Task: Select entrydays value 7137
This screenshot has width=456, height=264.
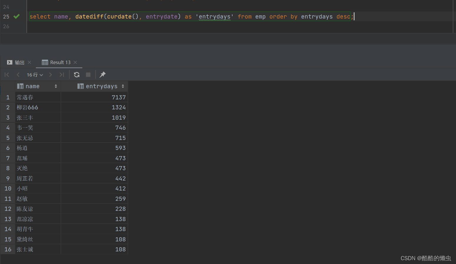Action: pos(94,97)
